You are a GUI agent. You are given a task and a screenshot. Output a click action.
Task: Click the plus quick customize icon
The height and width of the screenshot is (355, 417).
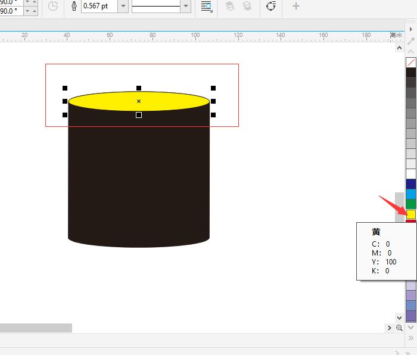pyautogui.click(x=296, y=6)
